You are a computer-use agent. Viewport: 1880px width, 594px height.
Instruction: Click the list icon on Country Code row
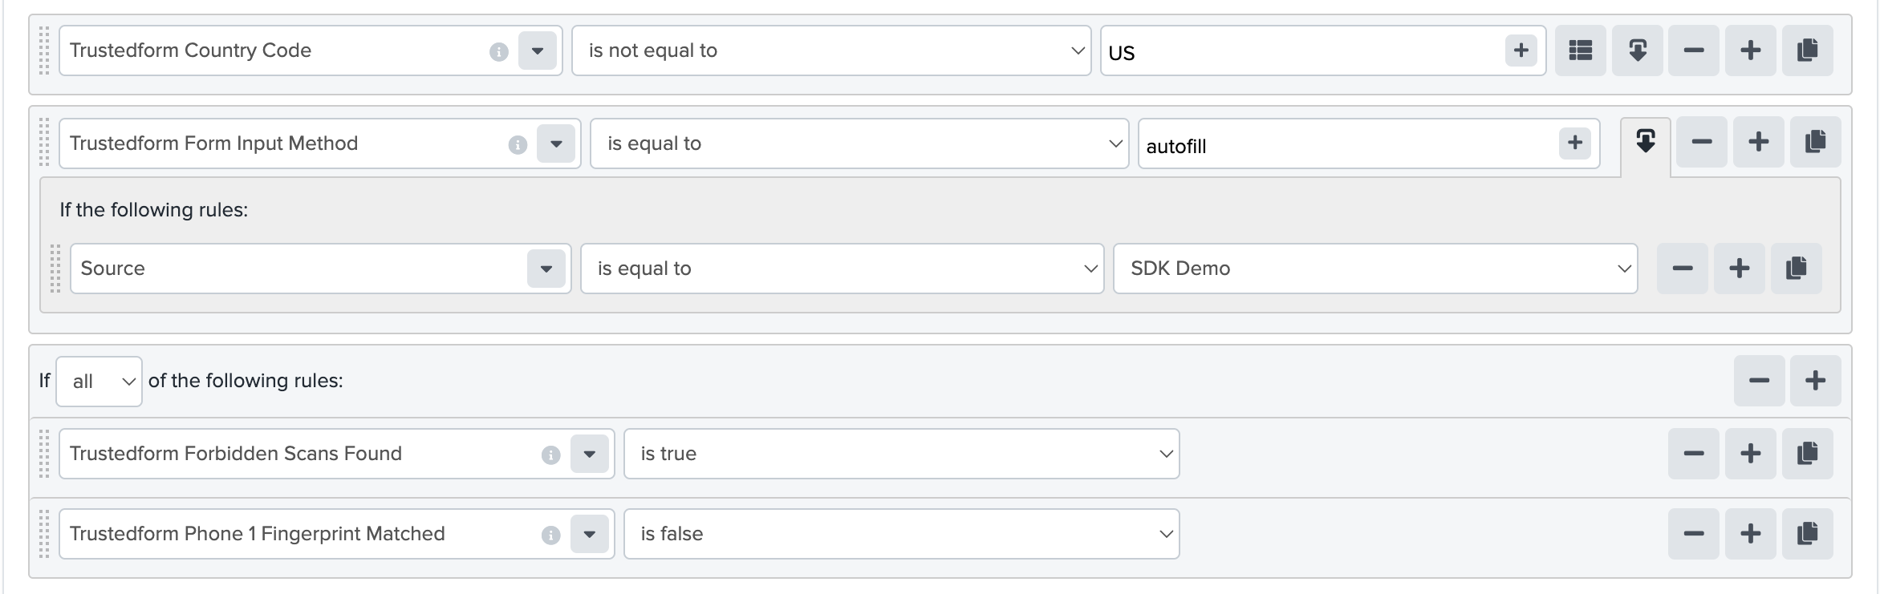[1580, 51]
